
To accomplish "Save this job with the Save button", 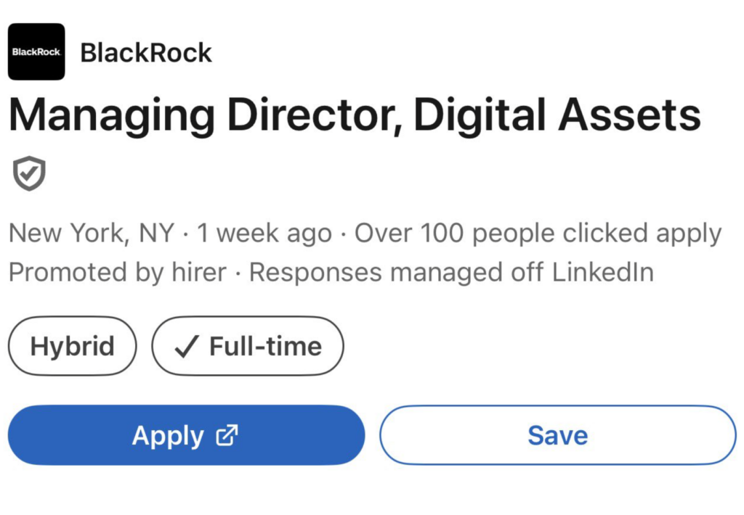I will click(557, 435).
